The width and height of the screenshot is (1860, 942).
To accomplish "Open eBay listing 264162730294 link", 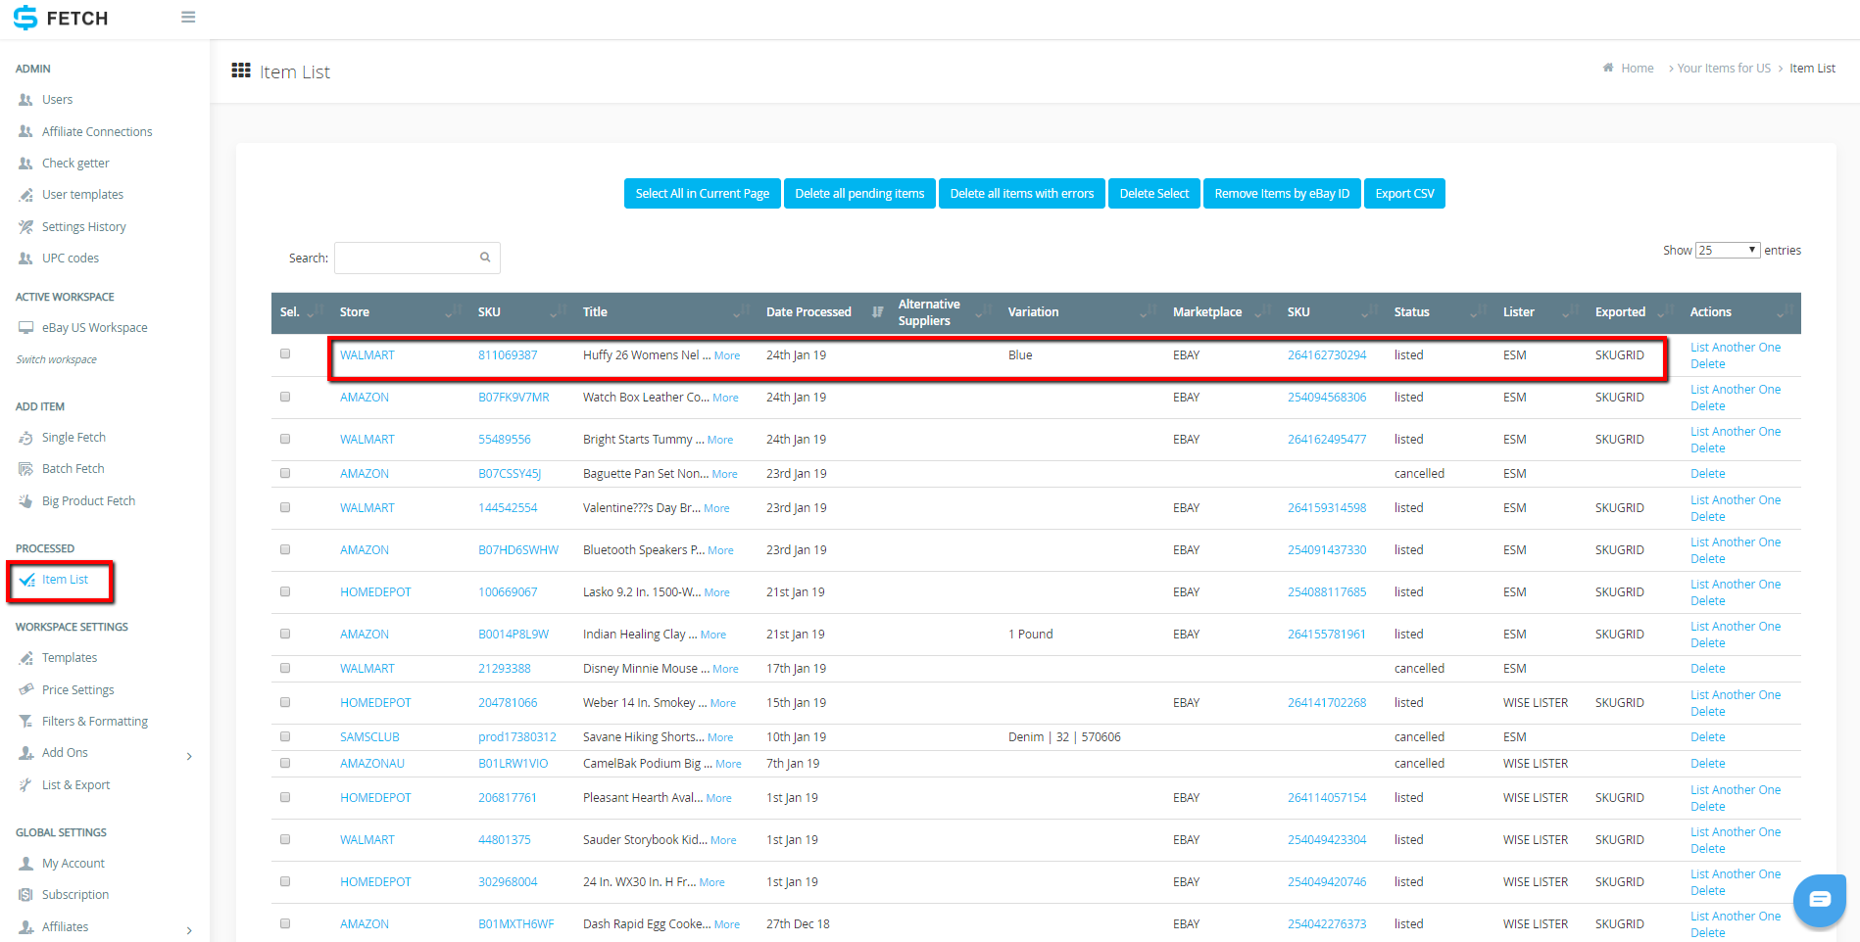I will tap(1327, 355).
